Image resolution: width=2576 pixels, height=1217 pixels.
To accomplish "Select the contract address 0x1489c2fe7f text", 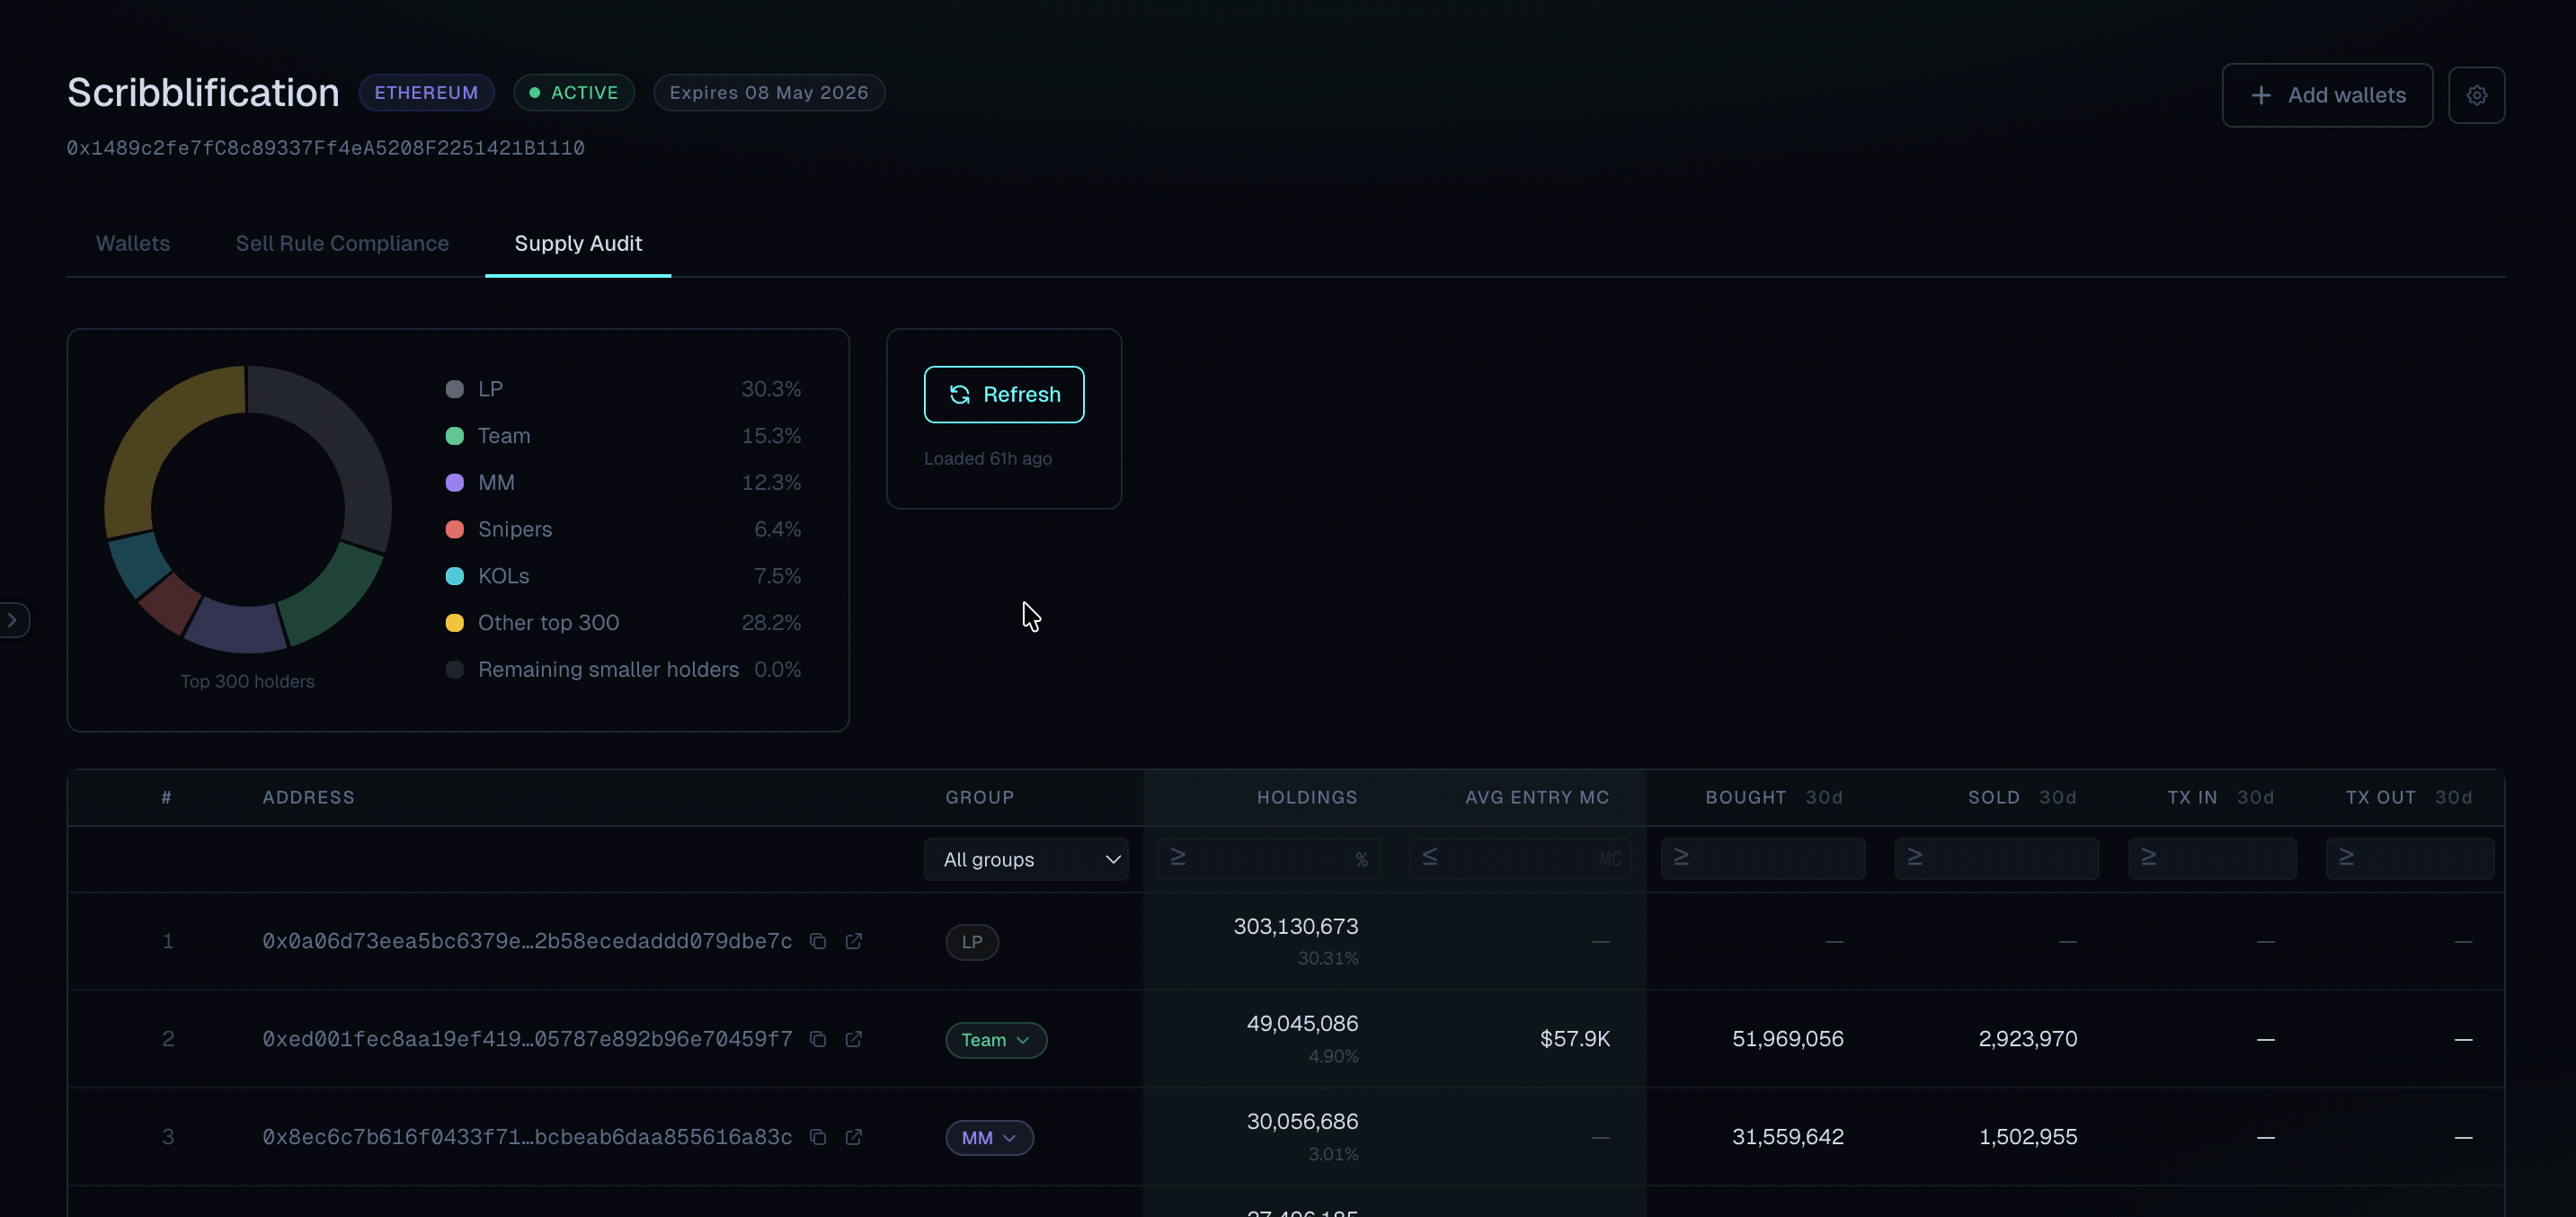I will click(326, 148).
